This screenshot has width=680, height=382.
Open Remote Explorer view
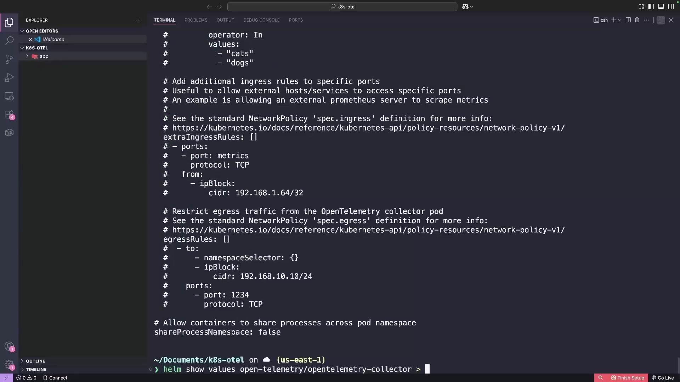click(x=9, y=96)
